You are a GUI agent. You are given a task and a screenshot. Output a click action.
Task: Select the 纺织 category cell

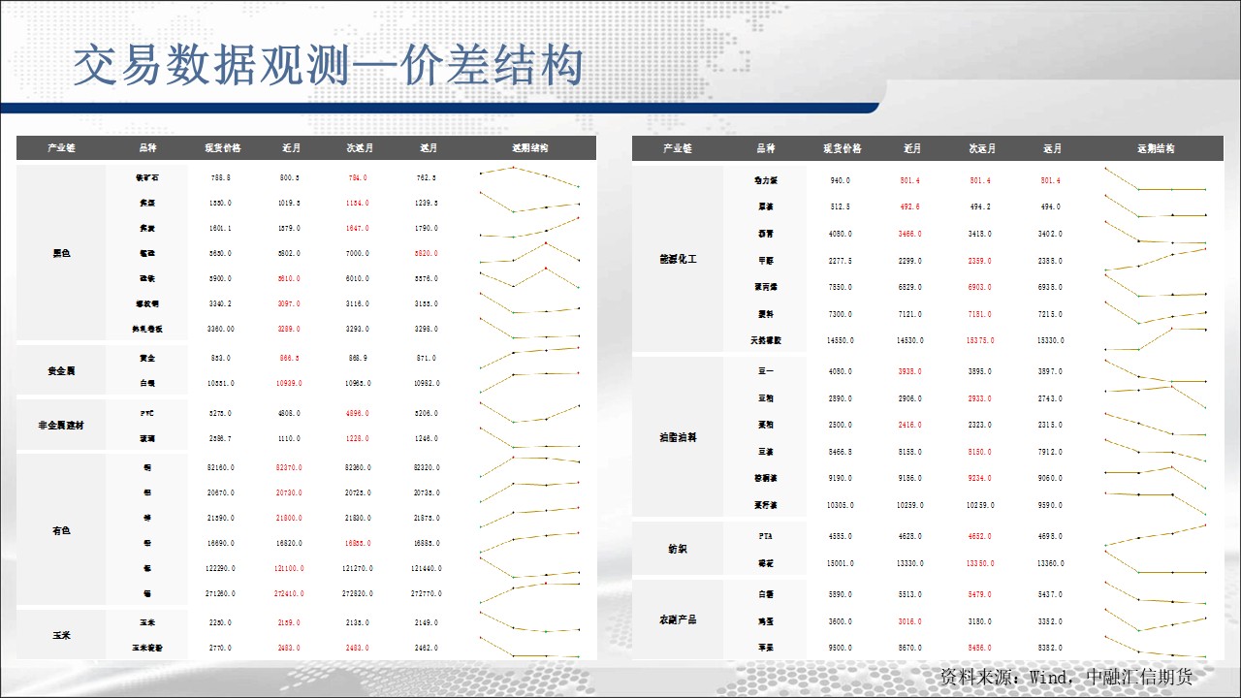(x=678, y=549)
